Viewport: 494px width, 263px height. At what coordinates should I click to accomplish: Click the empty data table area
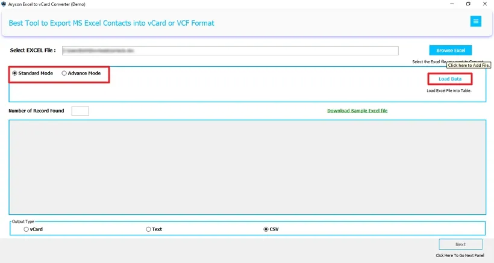[248, 167]
